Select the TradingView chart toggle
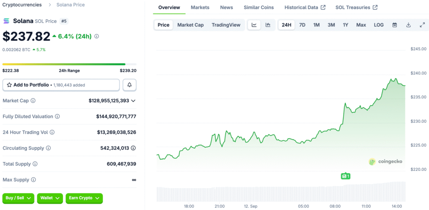429x210 pixels. [226, 25]
